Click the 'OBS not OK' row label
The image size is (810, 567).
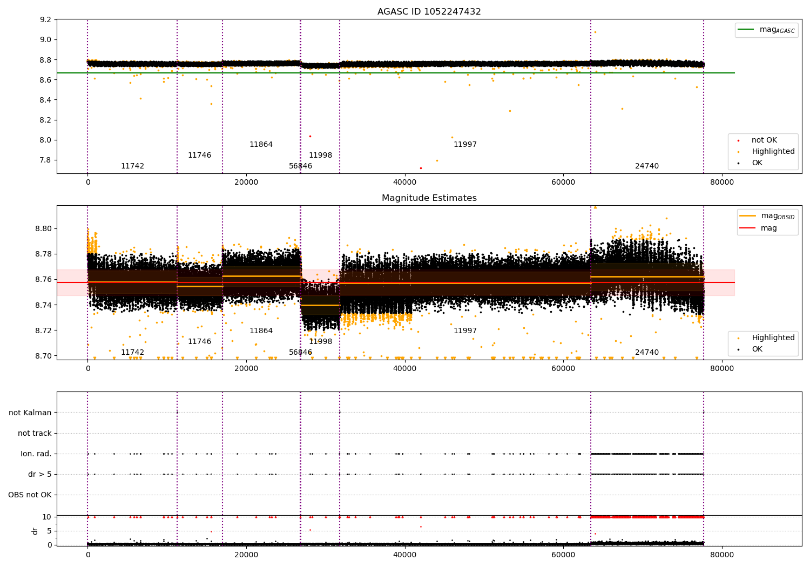click(x=30, y=495)
